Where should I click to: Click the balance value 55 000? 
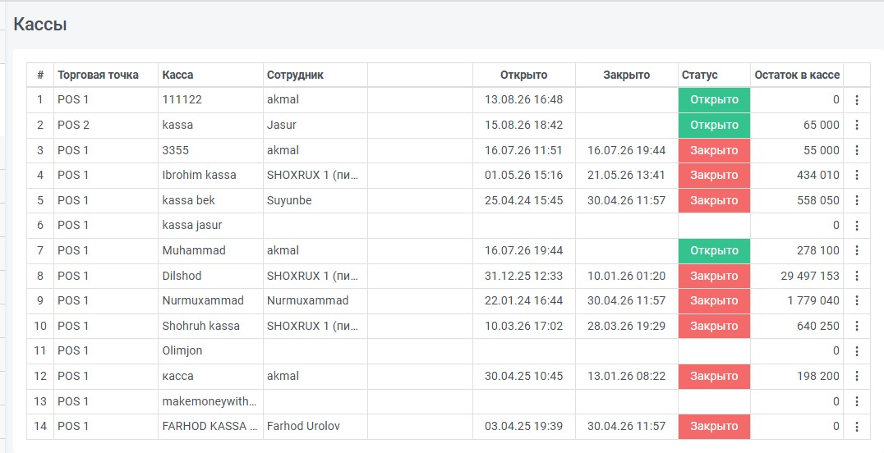click(822, 150)
